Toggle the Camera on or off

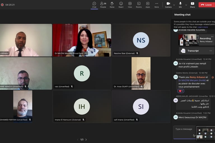coord(168,5)
